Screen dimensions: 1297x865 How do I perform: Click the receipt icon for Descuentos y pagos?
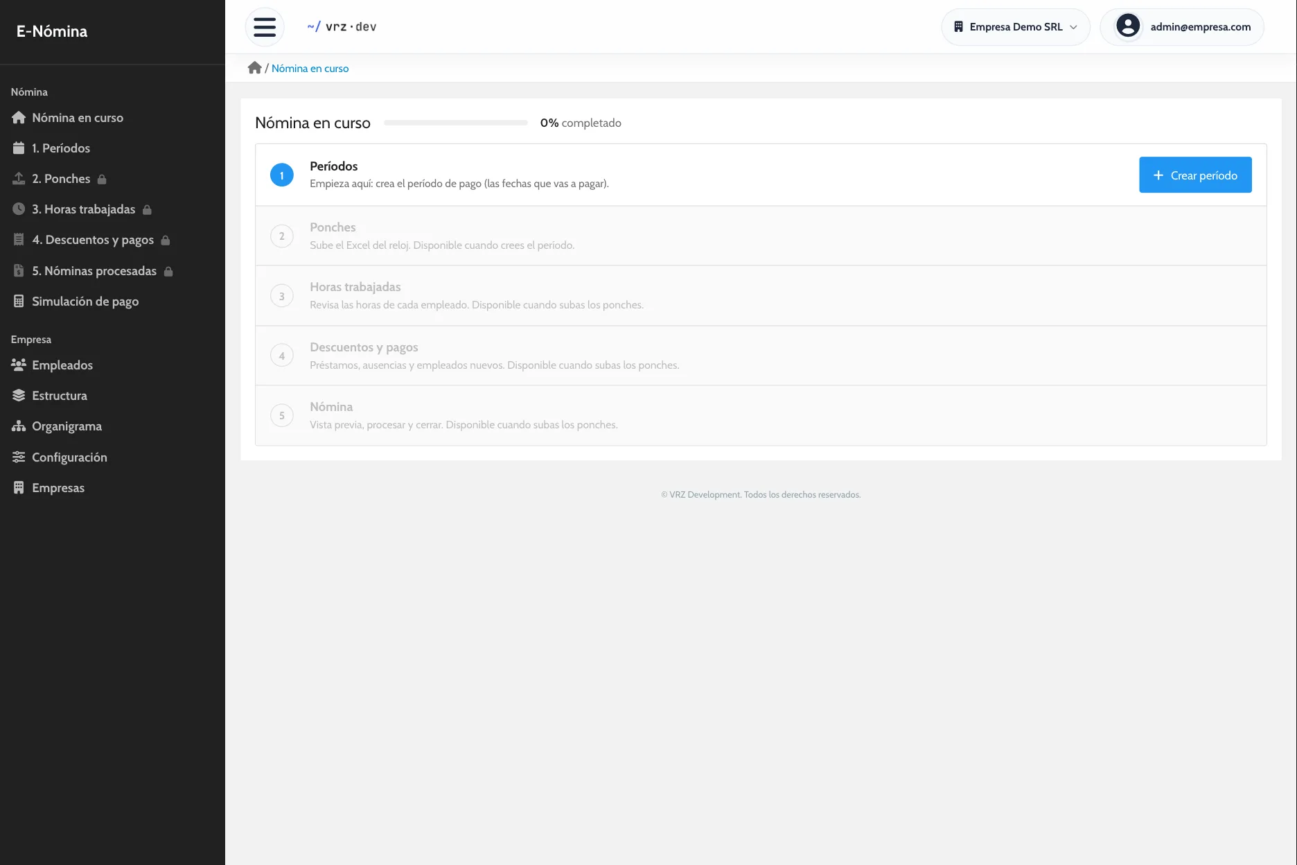(19, 240)
